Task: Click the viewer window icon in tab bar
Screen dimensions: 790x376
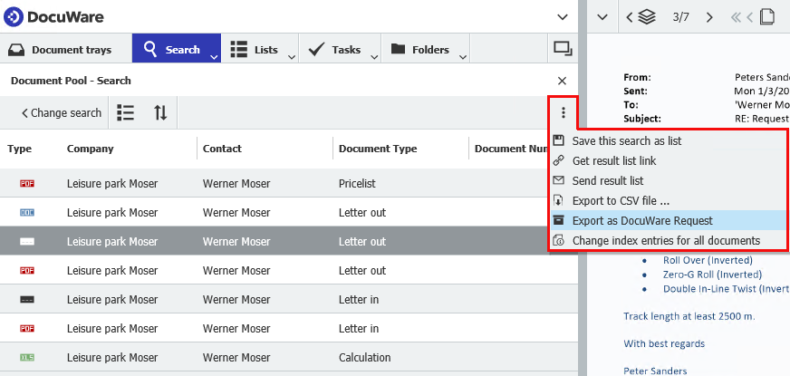Action: tap(563, 49)
